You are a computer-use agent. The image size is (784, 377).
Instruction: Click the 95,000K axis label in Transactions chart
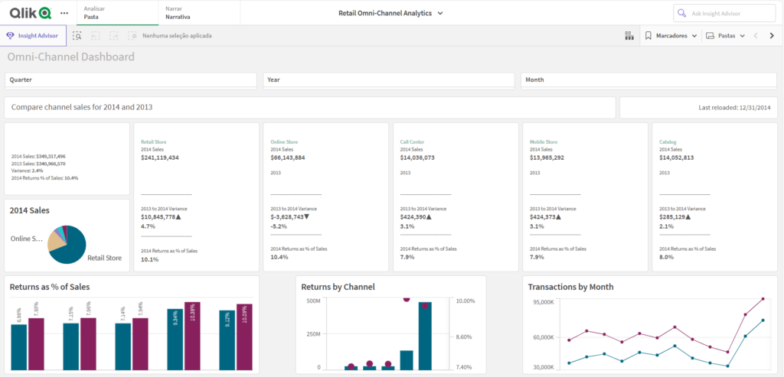[x=544, y=302]
